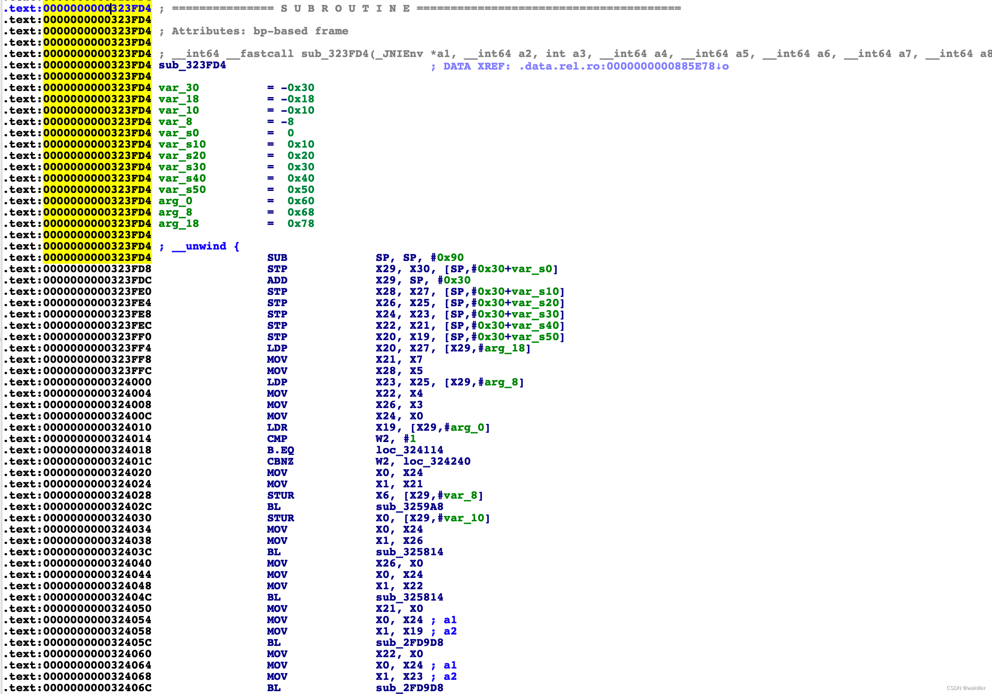Click the MOV X26, X0 operand at 324040
992x694 pixels.
click(x=399, y=563)
